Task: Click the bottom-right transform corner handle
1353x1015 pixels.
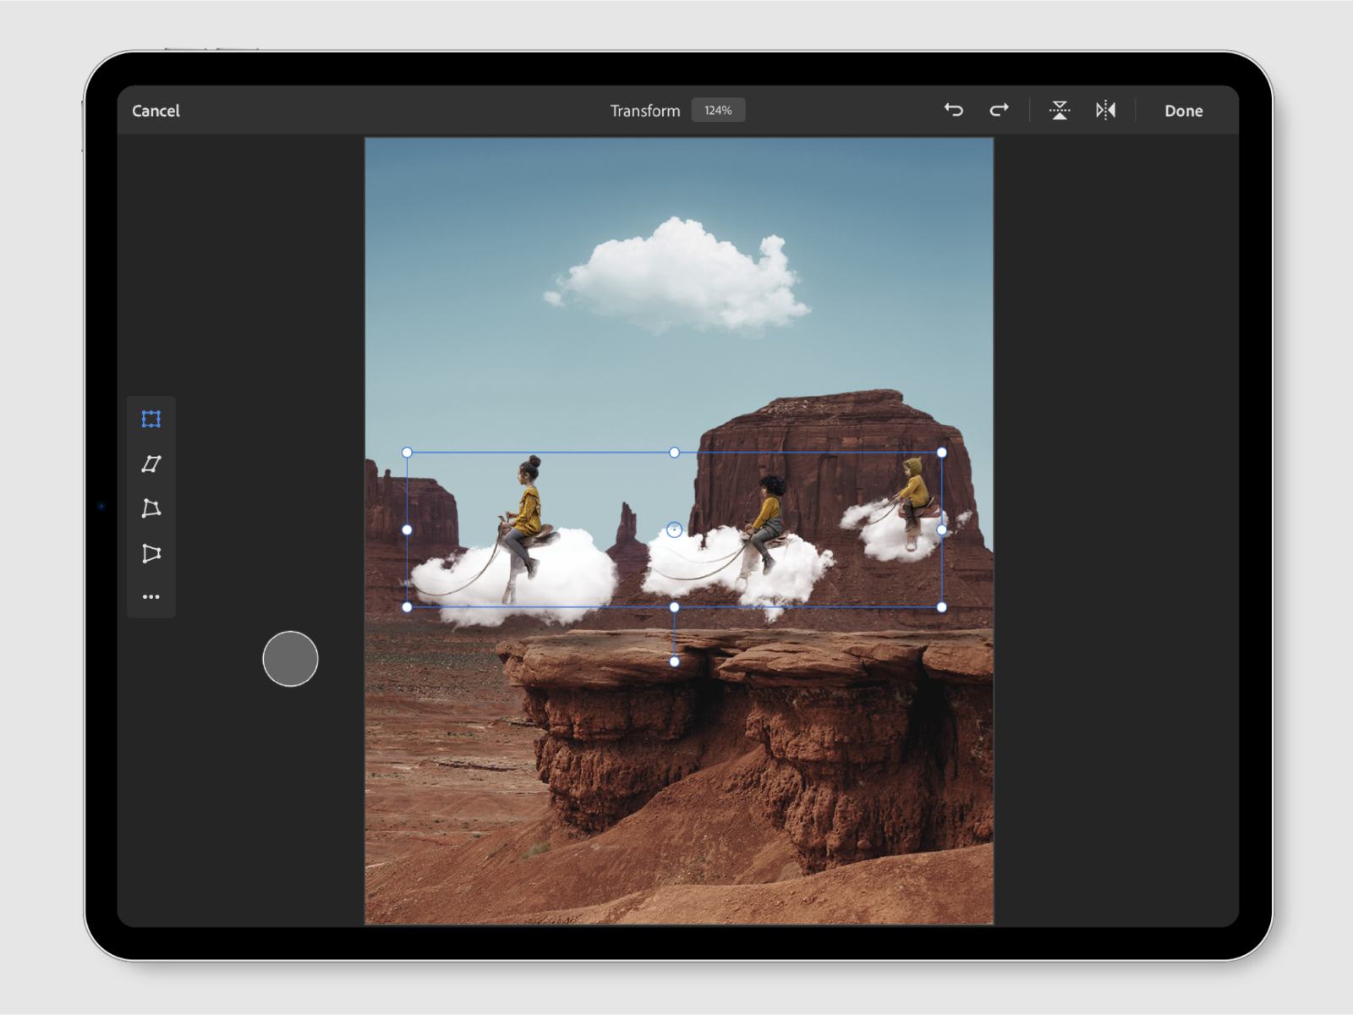Action: click(942, 607)
